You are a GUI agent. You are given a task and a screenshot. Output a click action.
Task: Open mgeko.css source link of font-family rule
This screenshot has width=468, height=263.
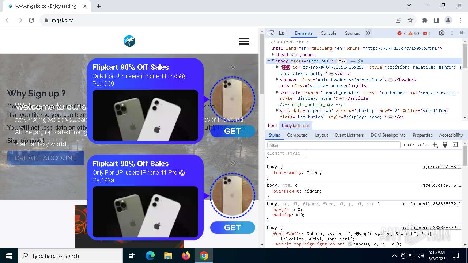[x=442, y=167]
